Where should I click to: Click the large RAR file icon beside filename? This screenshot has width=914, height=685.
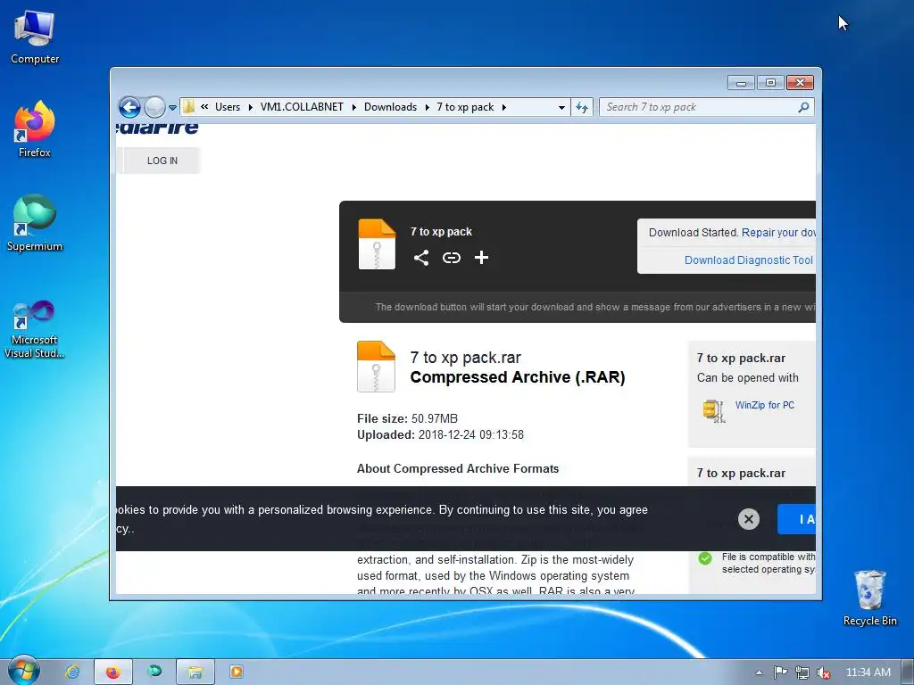376,367
